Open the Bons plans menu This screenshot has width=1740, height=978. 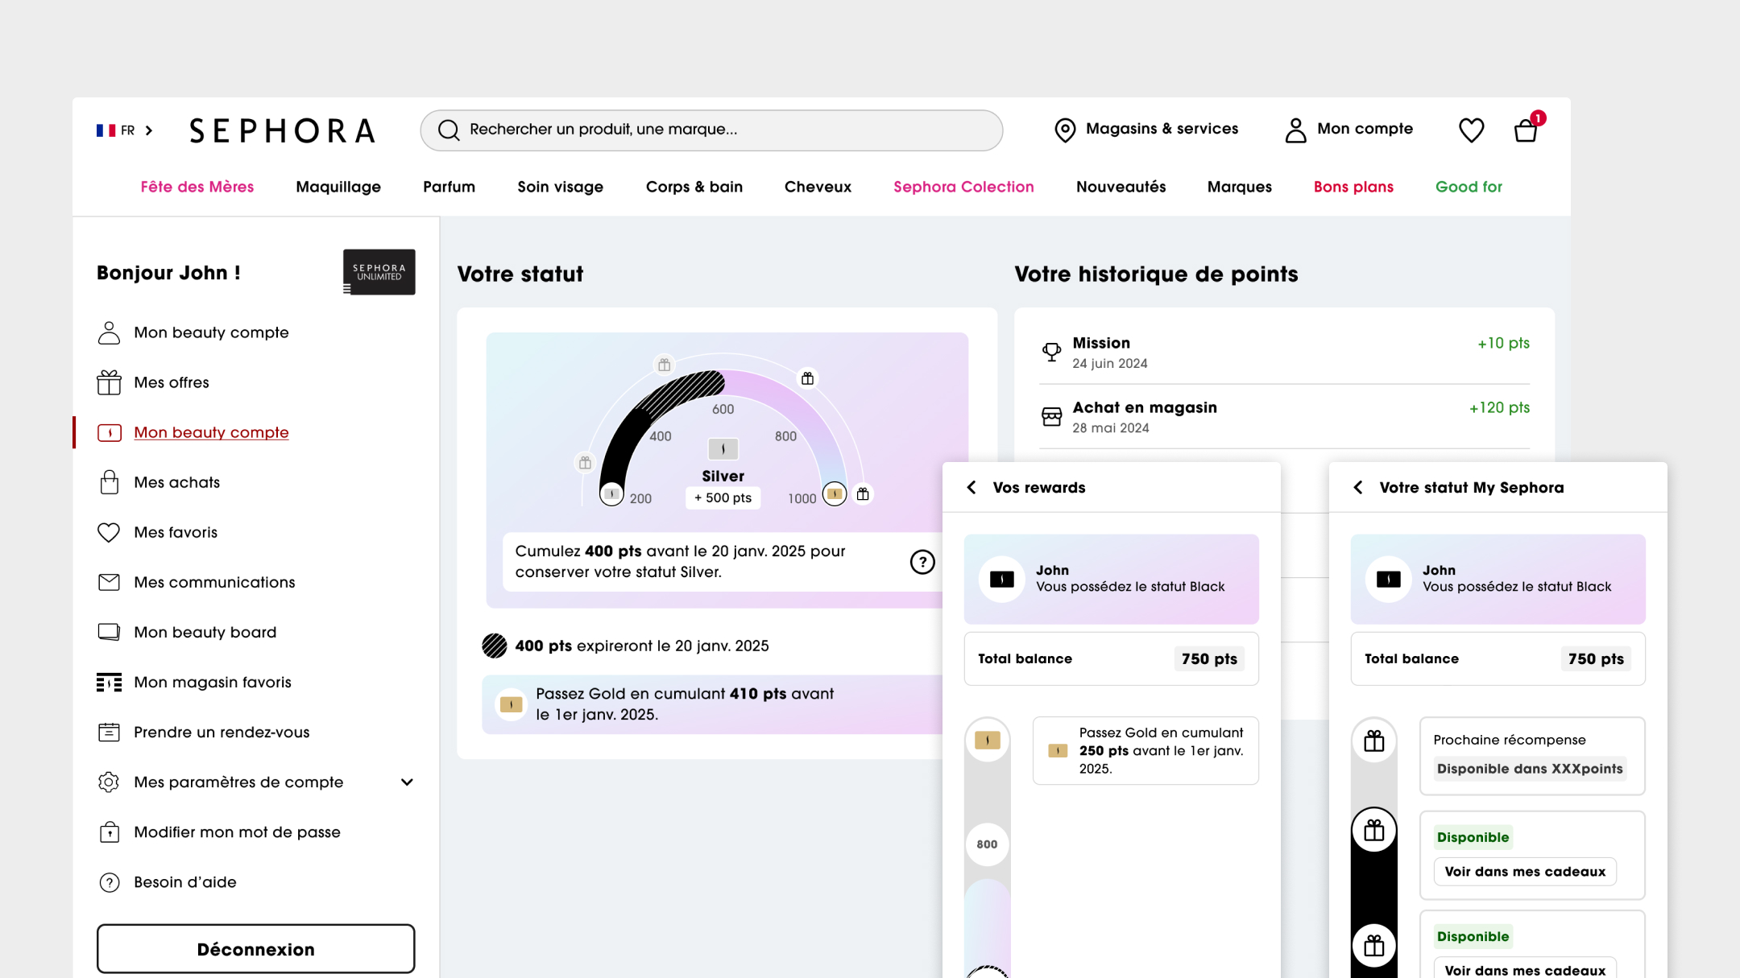click(1353, 187)
